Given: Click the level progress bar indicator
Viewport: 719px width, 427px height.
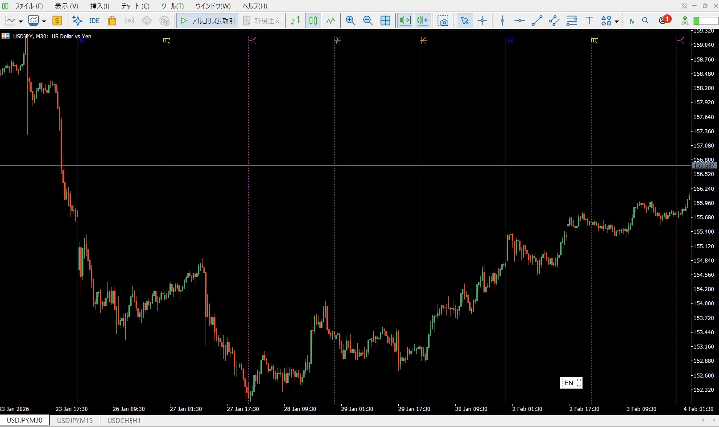Looking at the screenshot, I should [x=706, y=21].
